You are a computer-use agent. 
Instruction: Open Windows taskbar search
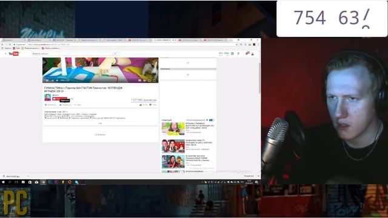pos(10,182)
